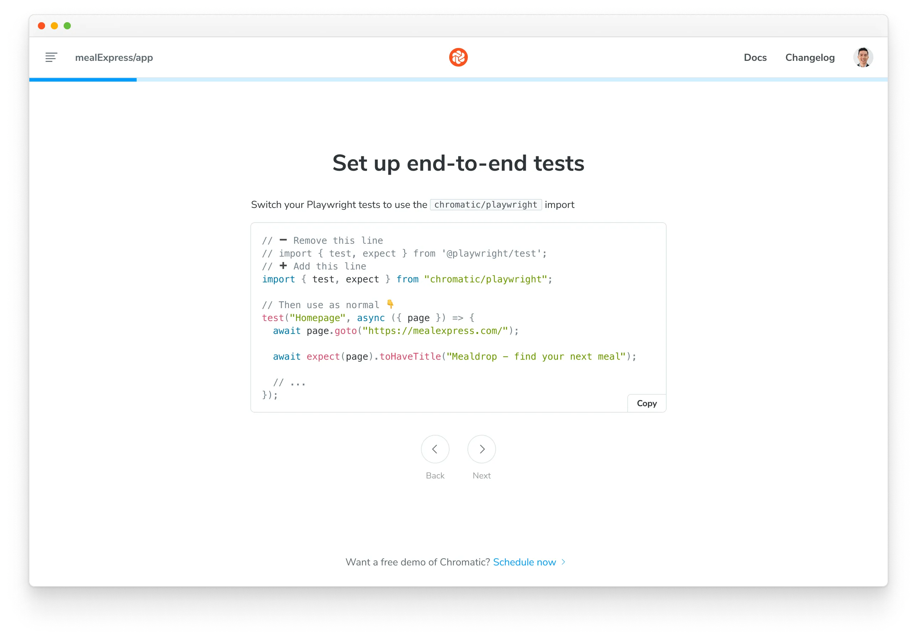
Task: Click the blue onboarding progress bar
Action: (x=83, y=80)
